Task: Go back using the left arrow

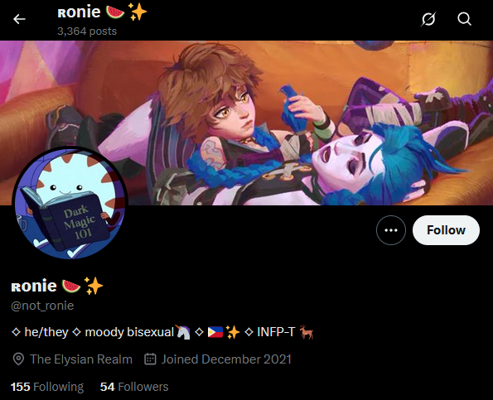Action: (19, 19)
